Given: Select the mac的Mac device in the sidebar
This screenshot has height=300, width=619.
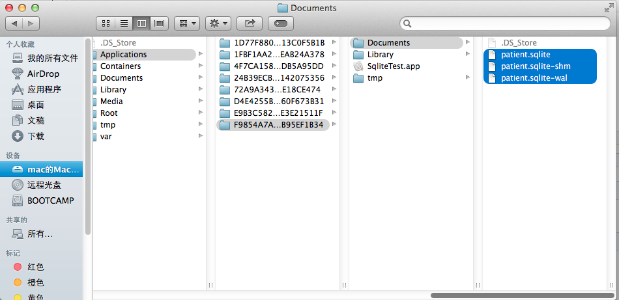Looking at the screenshot, I should 42,169.
